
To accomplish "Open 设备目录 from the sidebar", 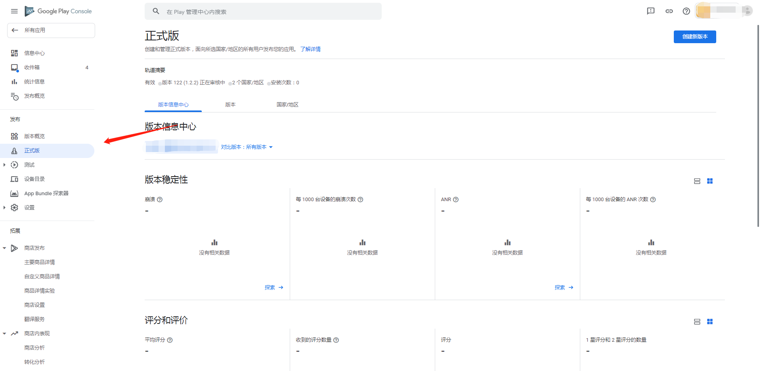I will (x=34, y=179).
